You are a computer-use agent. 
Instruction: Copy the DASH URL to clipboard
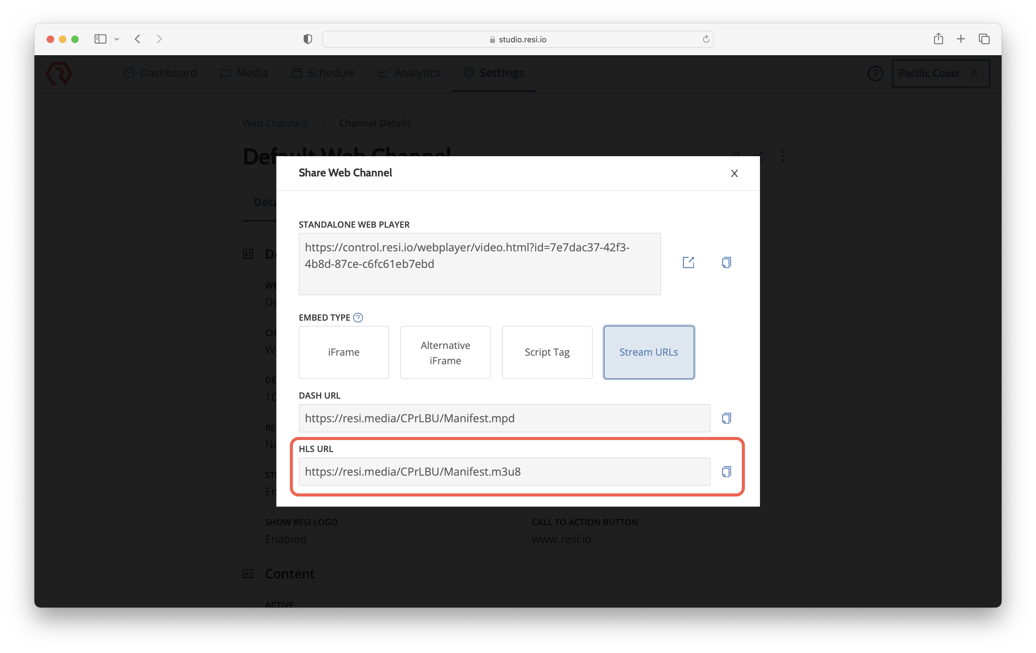pos(726,418)
